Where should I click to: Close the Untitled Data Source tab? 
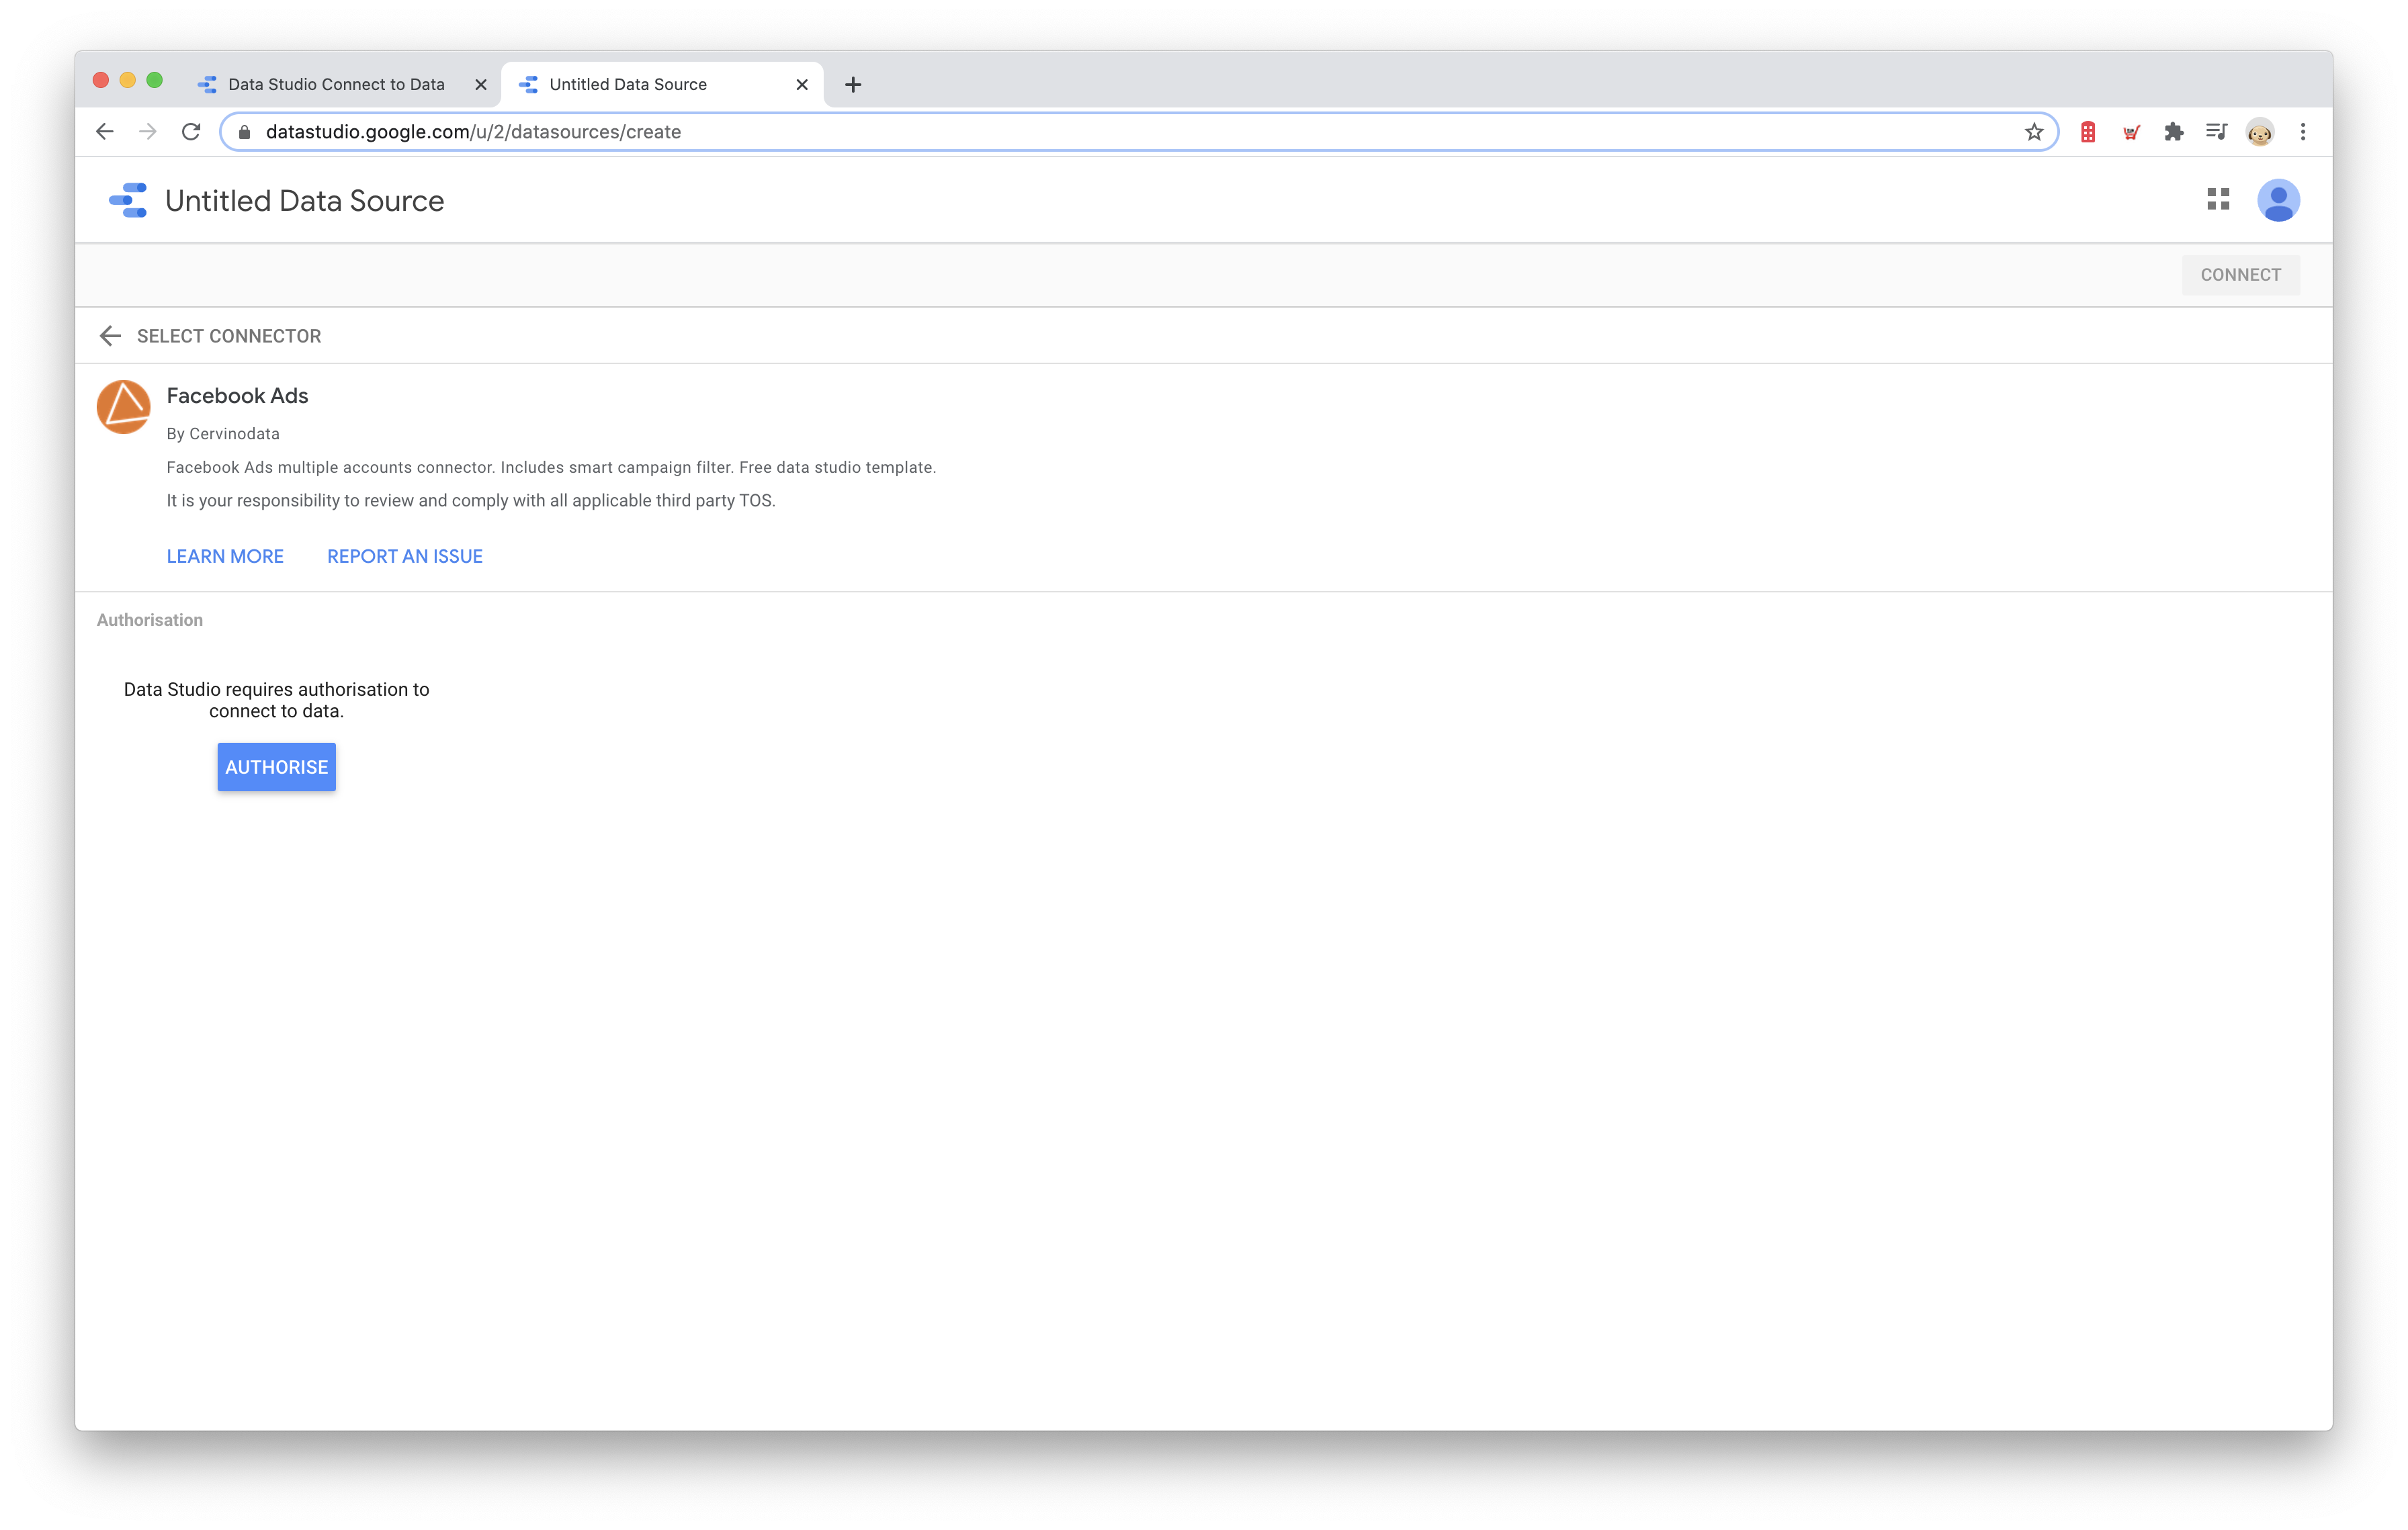(802, 85)
